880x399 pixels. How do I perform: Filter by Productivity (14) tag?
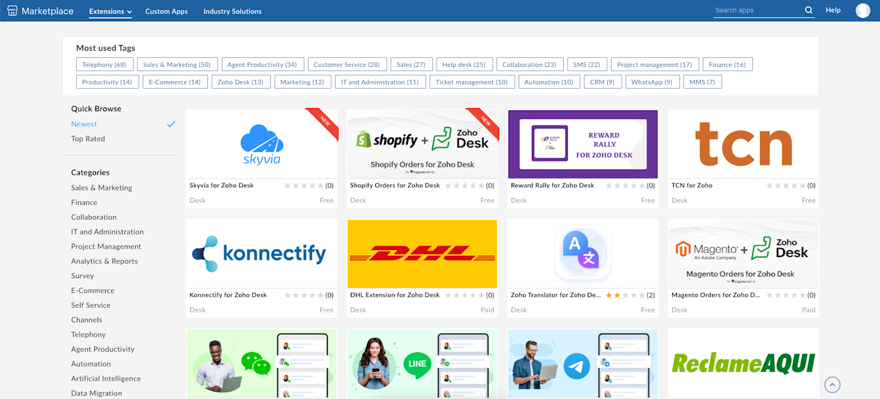point(107,82)
